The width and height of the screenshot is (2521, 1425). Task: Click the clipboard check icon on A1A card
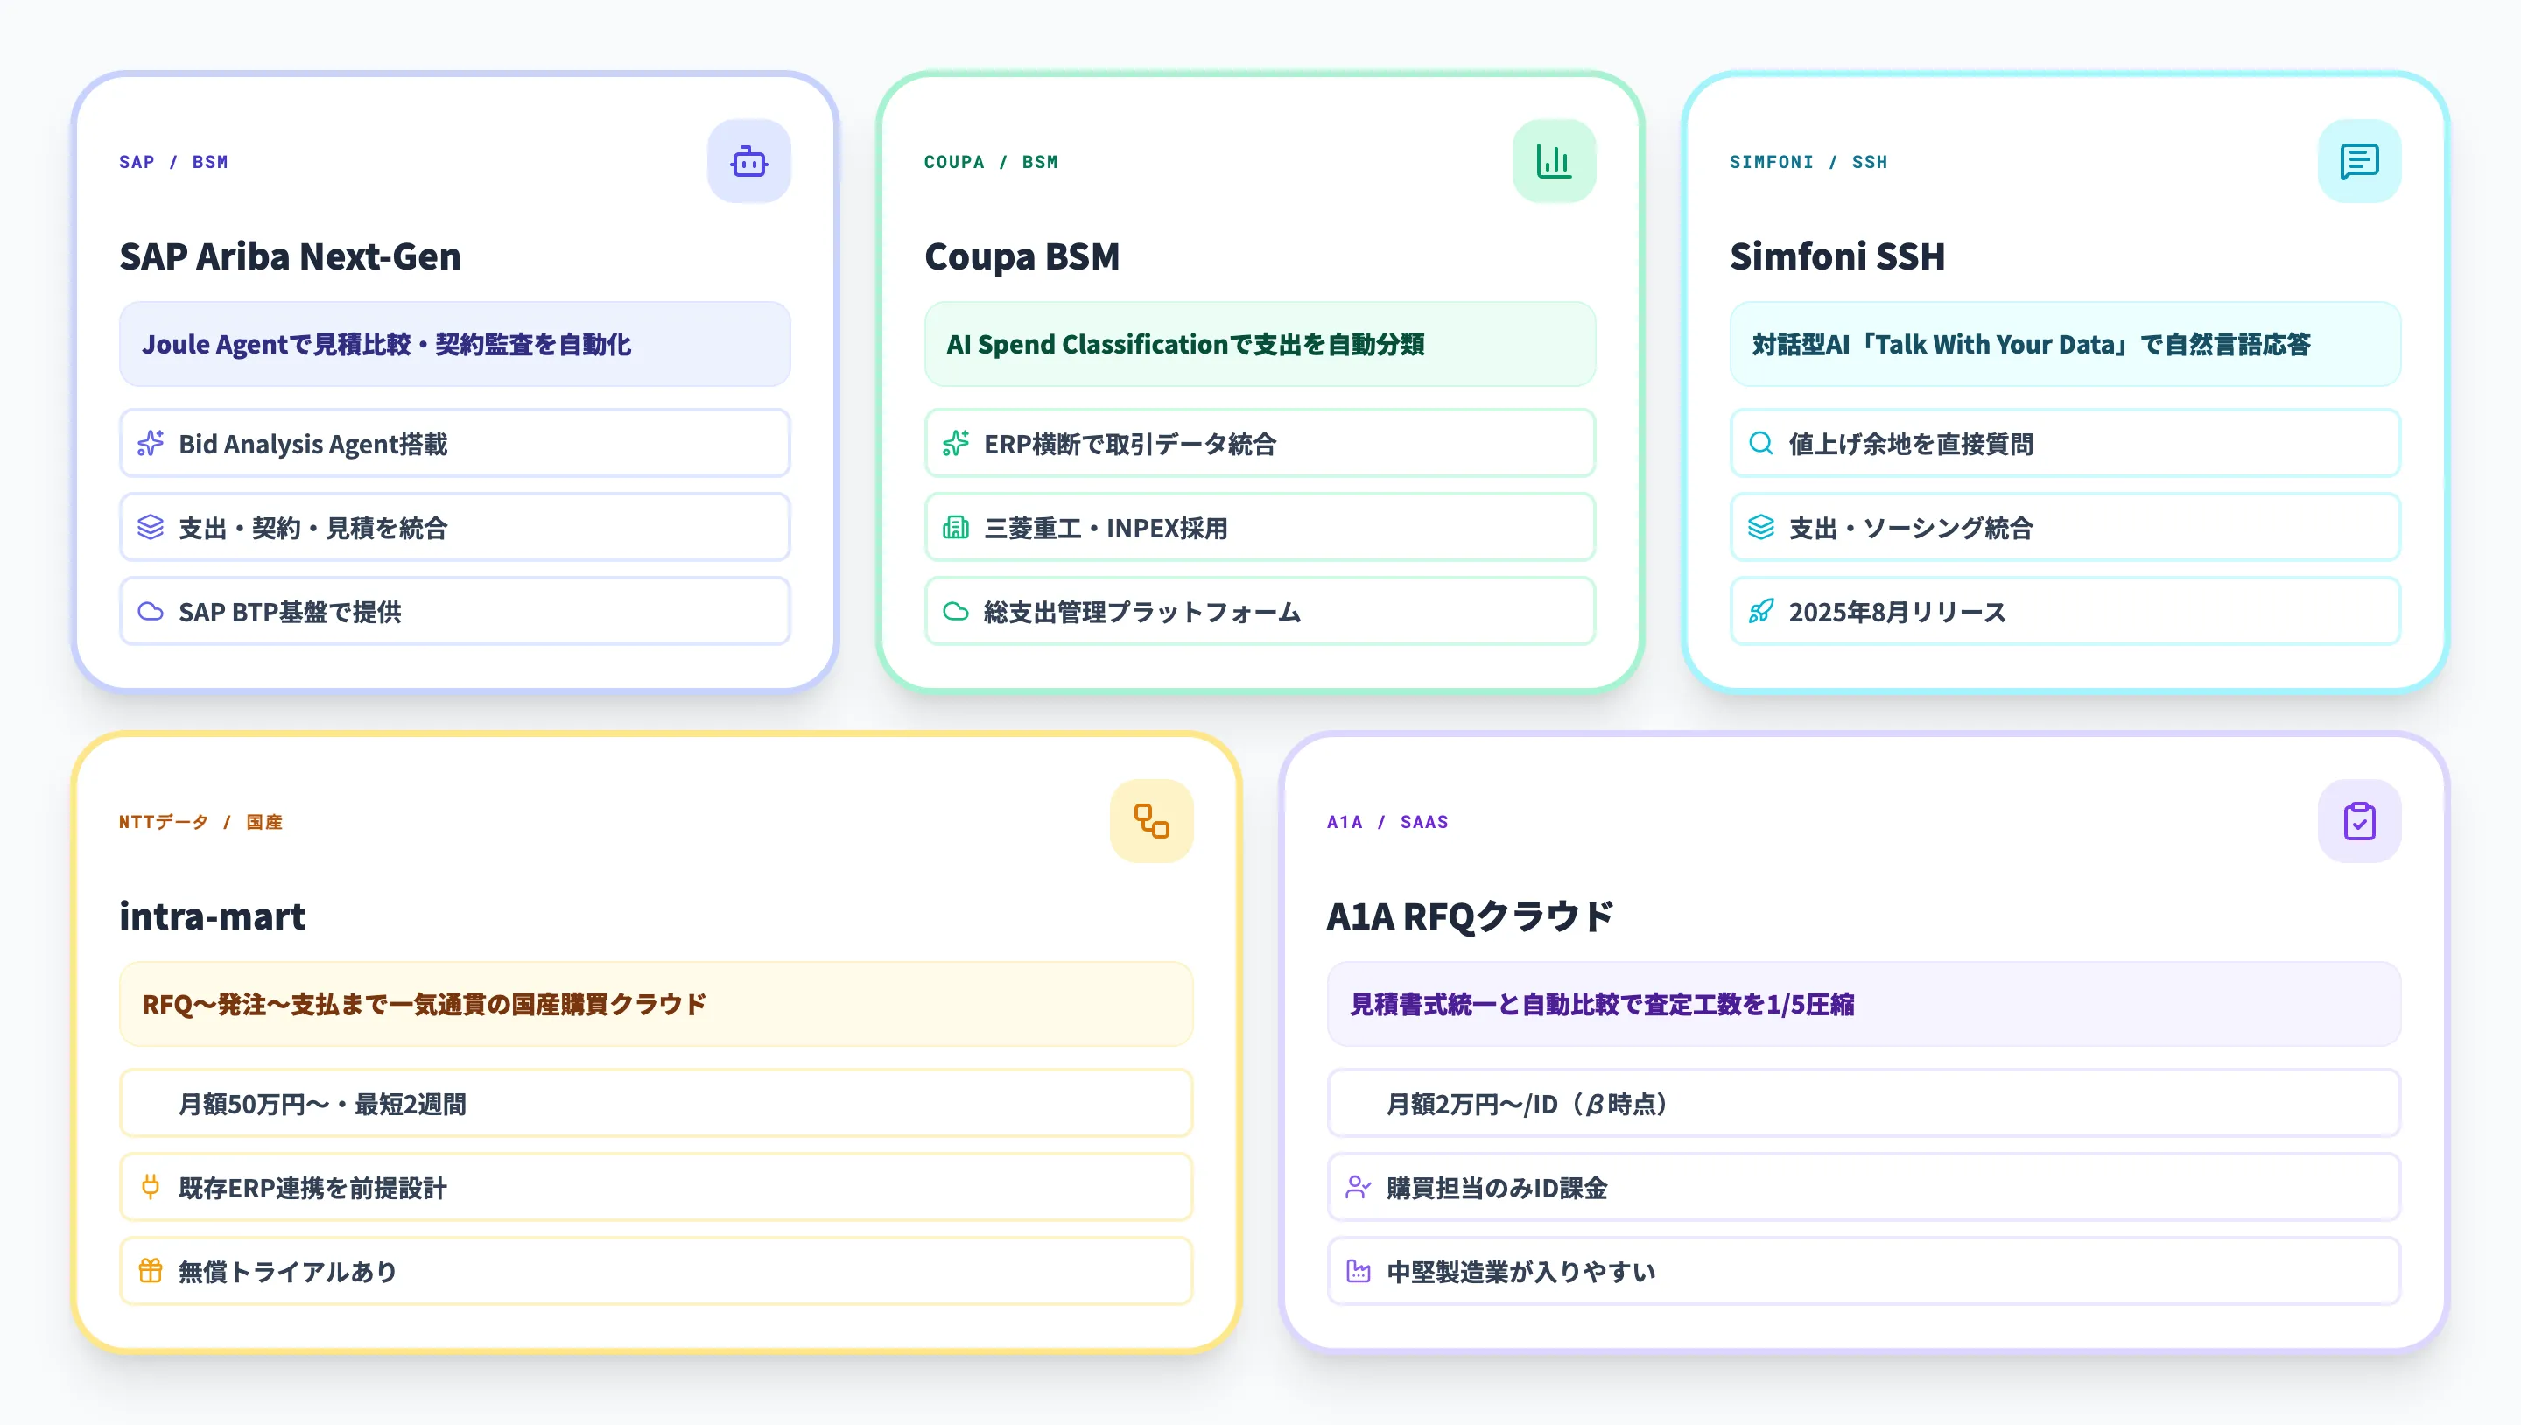point(2358,821)
